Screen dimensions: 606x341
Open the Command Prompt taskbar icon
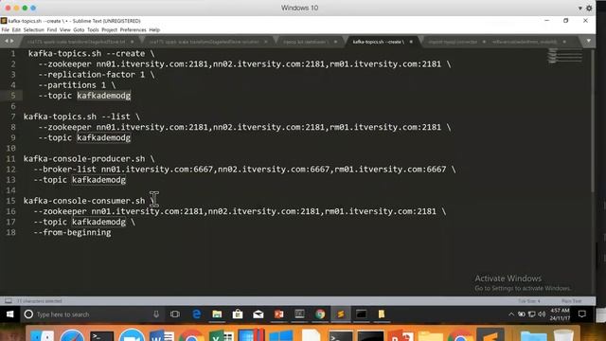(361, 314)
